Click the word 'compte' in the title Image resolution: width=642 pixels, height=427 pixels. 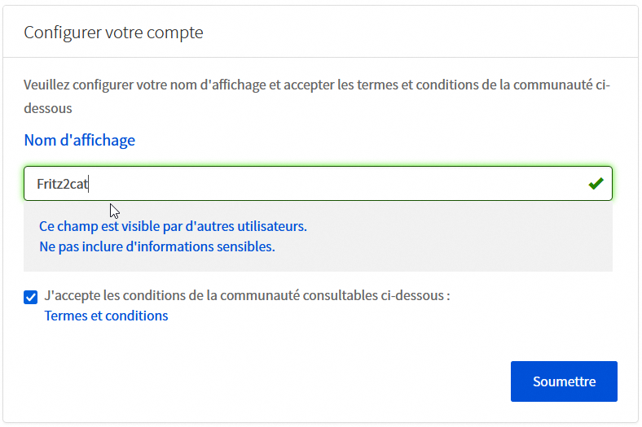[x=178, y=33]
